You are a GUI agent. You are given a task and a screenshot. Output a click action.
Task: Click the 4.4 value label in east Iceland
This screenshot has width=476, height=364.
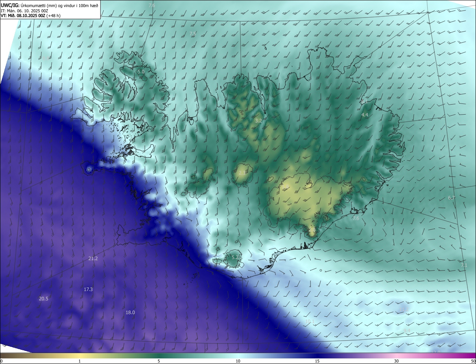tap(365, 115)
